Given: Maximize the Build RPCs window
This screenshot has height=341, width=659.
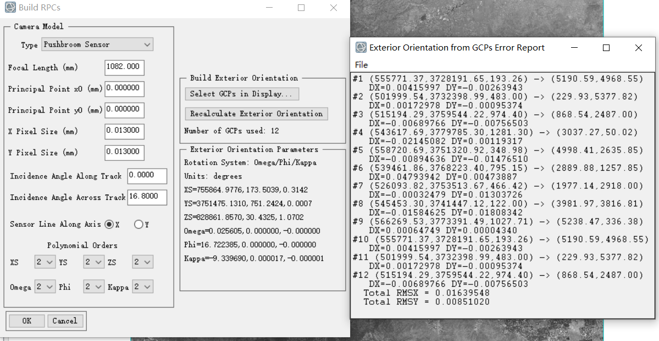Looking at the screenshot, I should pos(301,8).
